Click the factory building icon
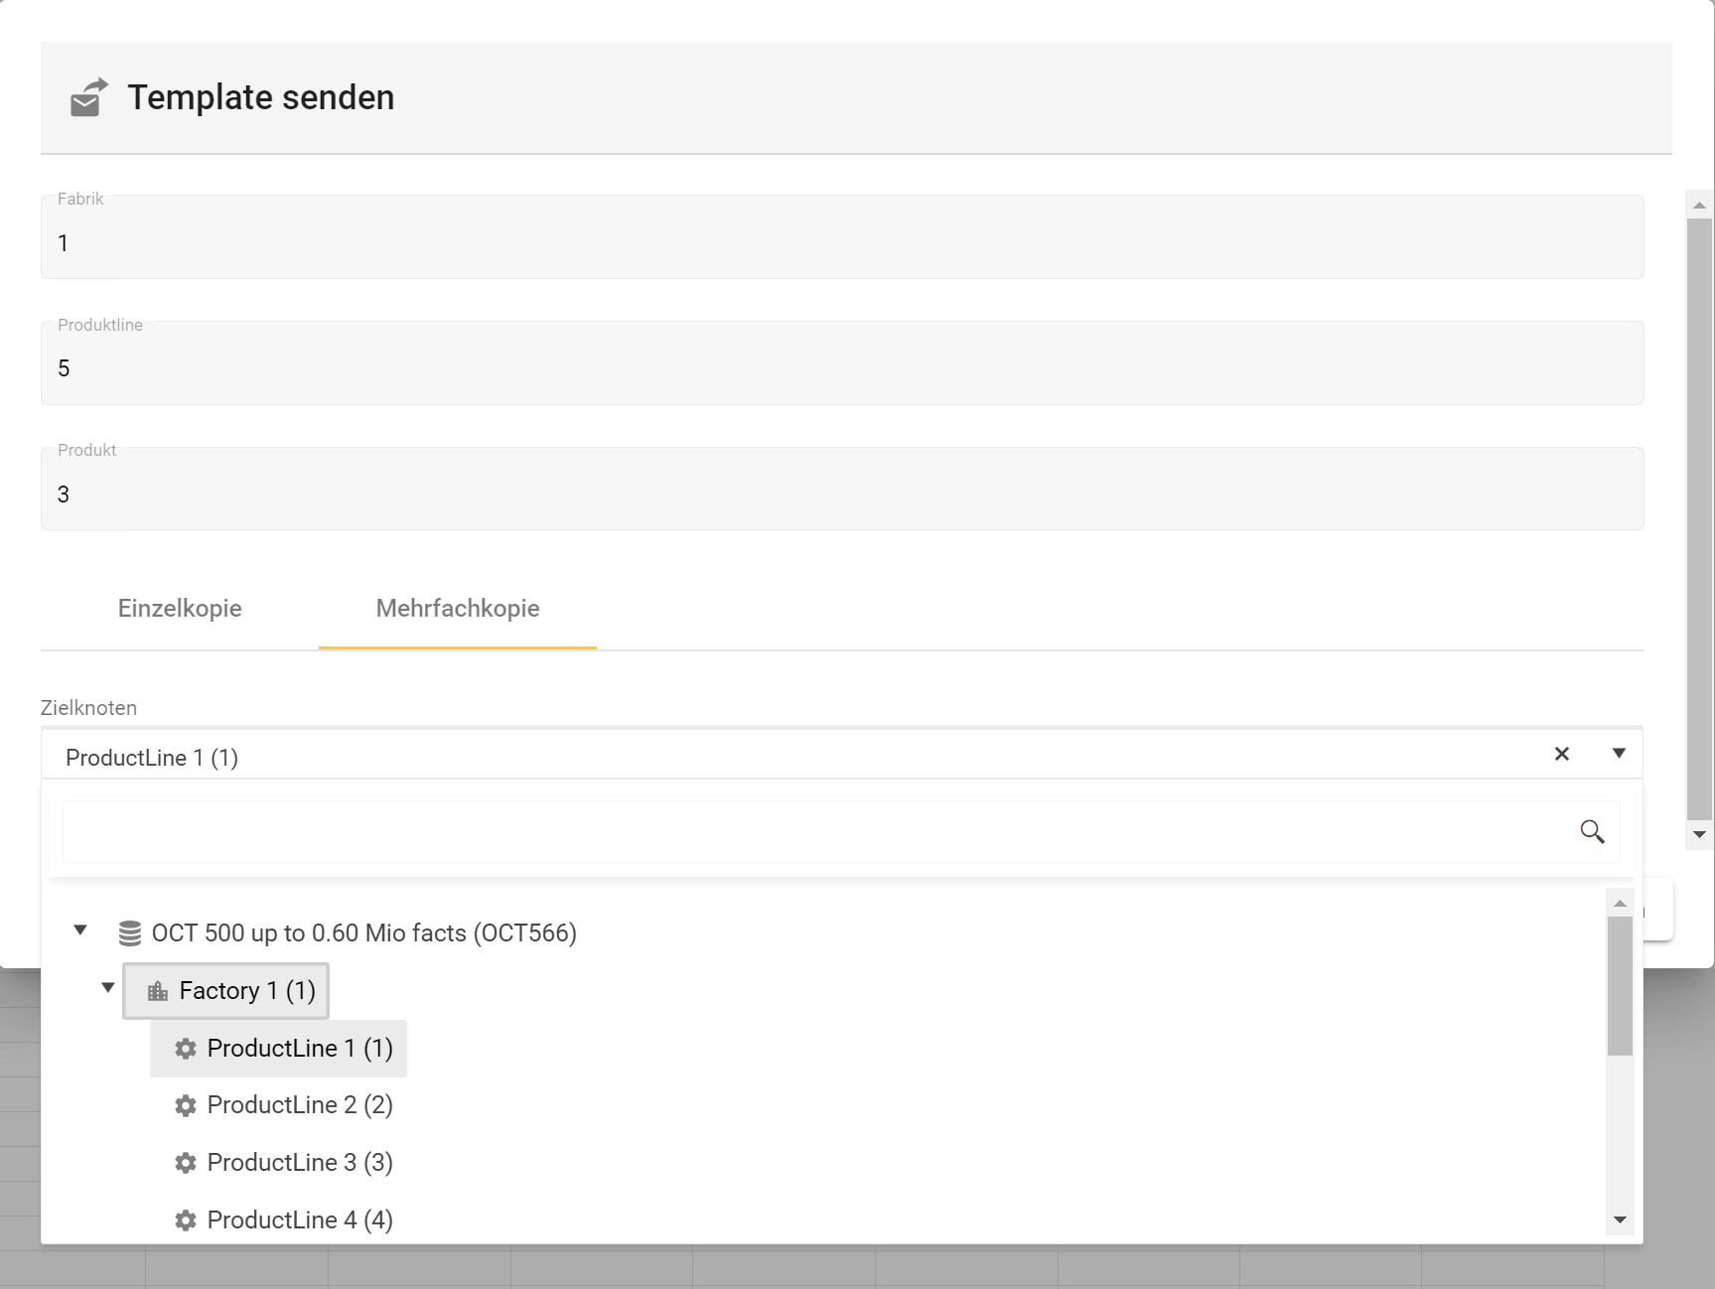The height and width of the screenshot is (1289, 1715). point(158,991)
